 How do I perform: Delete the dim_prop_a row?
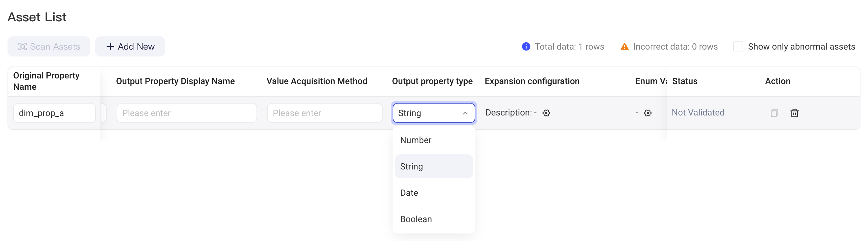[x=795, y=113]
